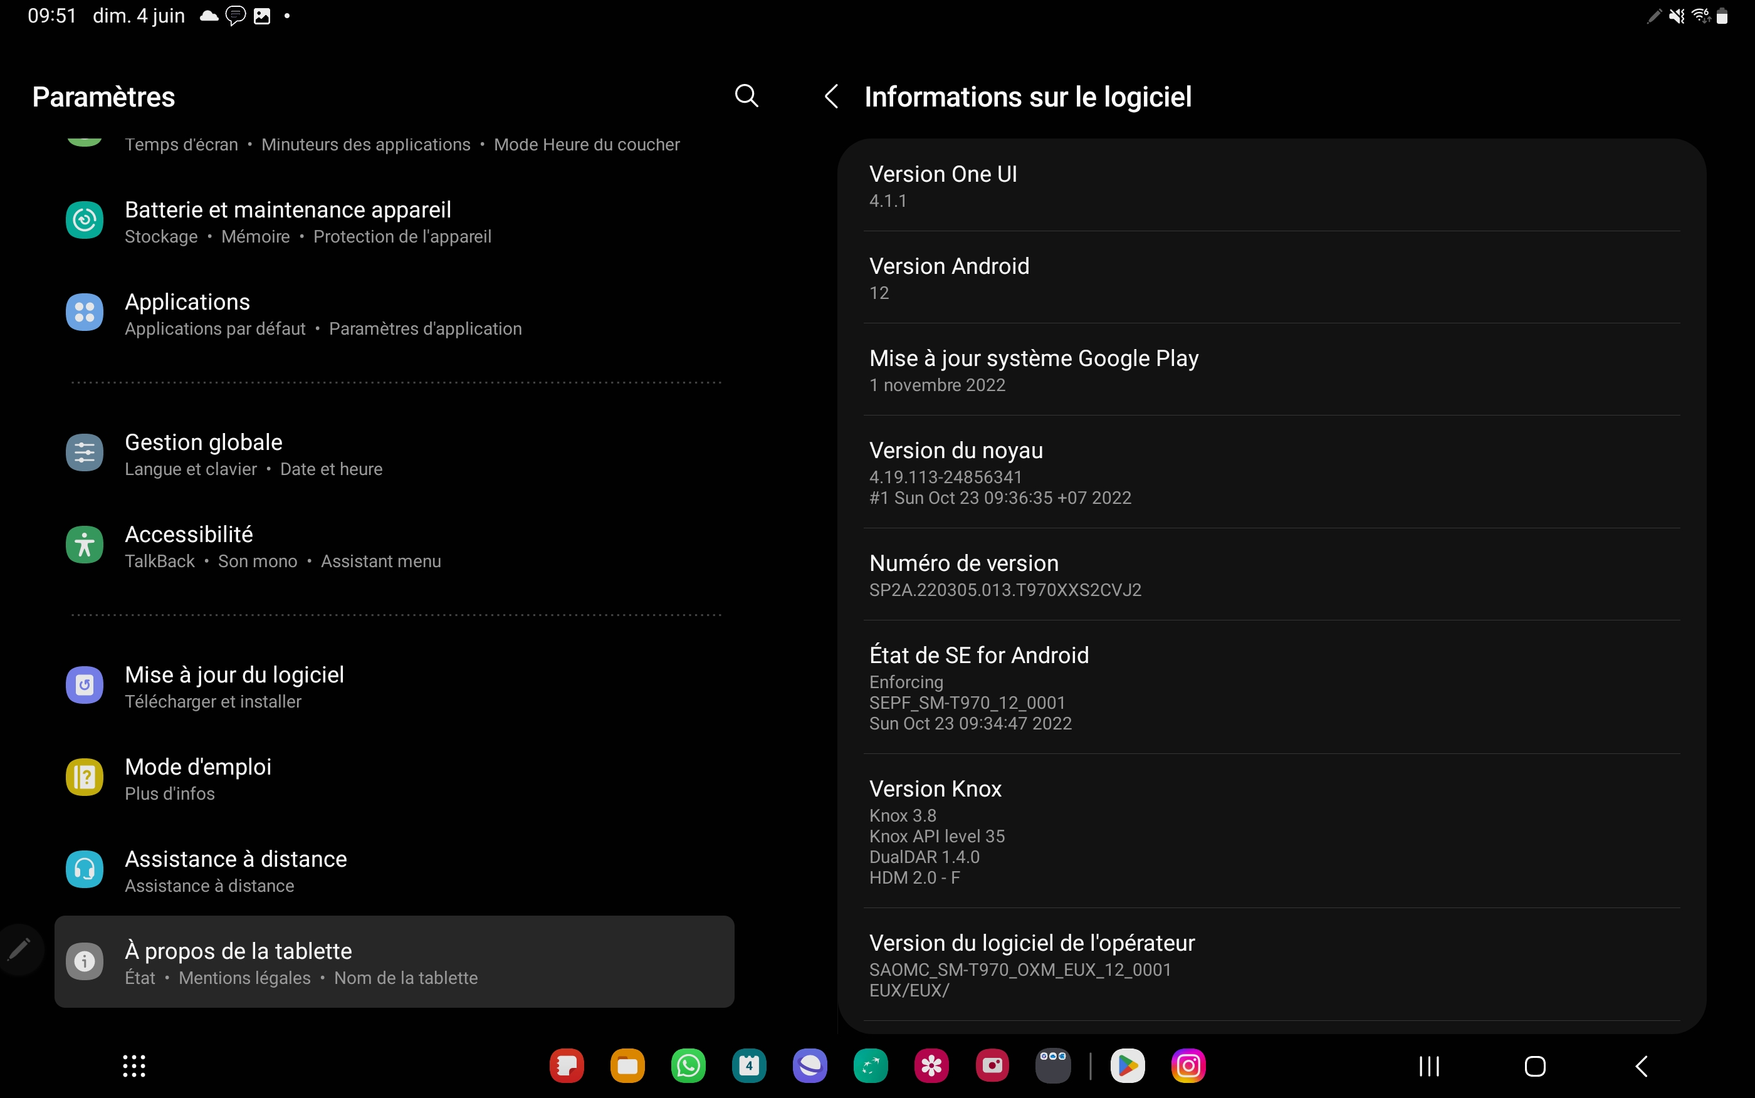
Task: Tap the search magnifier icon in Paramètres
Action: tap(747, 96)
